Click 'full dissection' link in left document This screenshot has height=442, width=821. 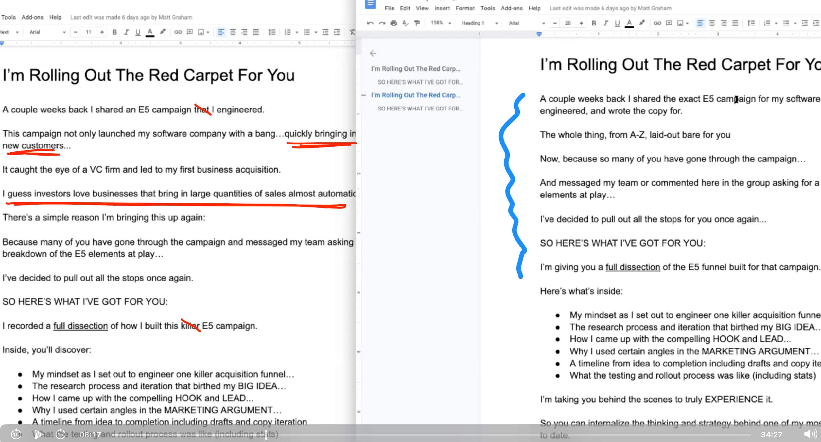[x=80, y=326]
